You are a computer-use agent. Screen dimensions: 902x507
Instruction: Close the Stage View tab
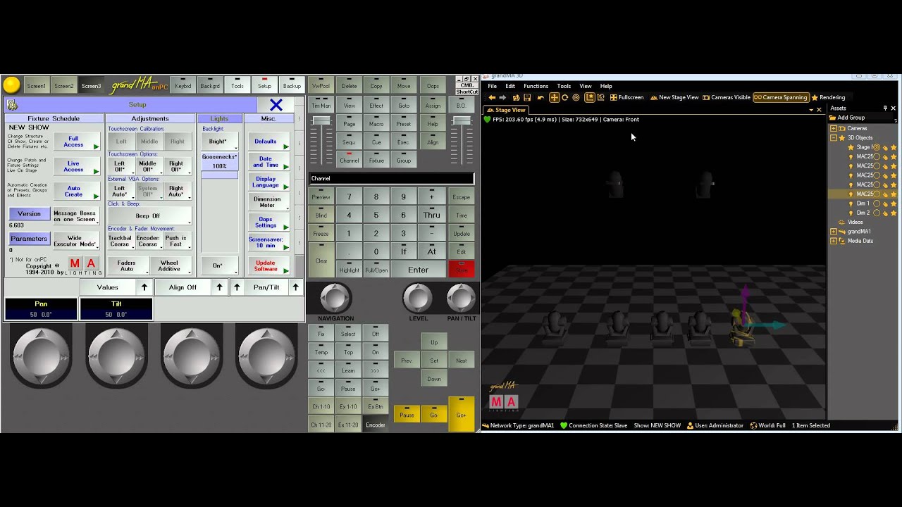(819, 110)
